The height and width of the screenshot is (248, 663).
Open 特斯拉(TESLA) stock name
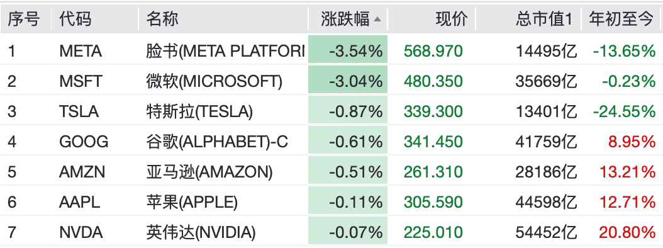click(x=199, y=112)
